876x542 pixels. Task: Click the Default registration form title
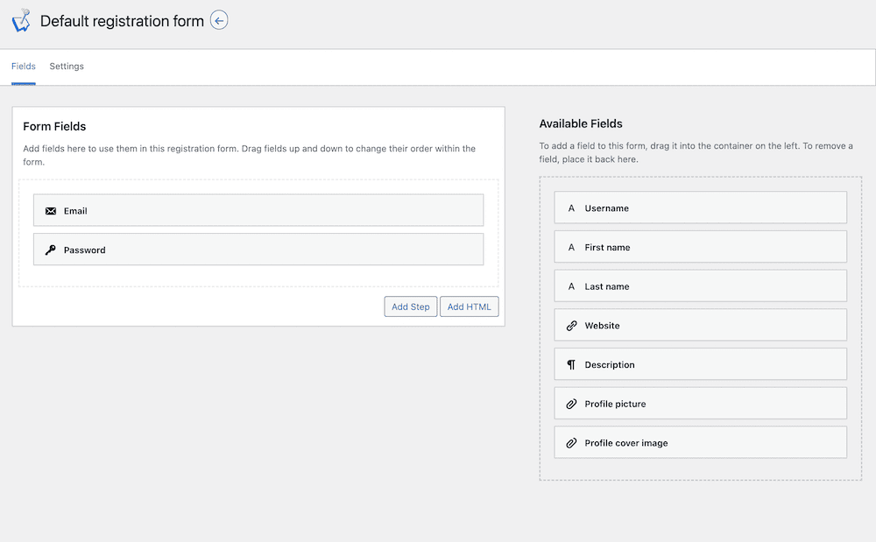click(x=122, y=21)
